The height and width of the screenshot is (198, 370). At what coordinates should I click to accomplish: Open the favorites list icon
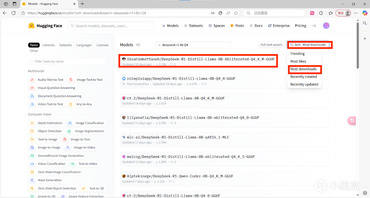coord(331,13)
